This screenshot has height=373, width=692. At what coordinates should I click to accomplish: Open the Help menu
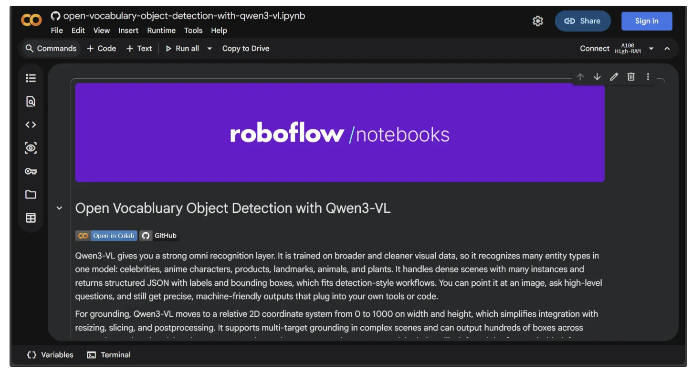tap(219, 31)
